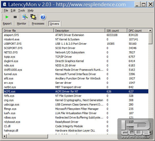The image size is (155, 141).
Task: Open the Tools menu
Action: tap(22, 10)
